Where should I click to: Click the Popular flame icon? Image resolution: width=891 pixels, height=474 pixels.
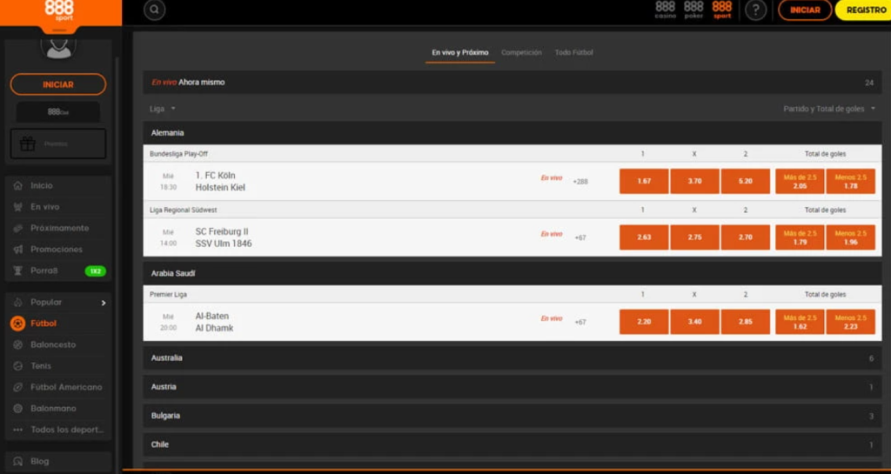[x=17, y=302]
